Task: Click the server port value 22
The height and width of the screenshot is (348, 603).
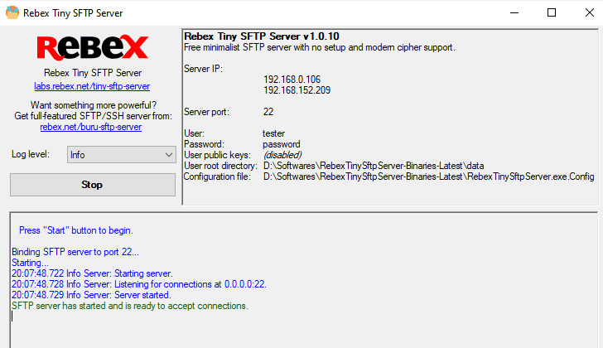Action: tap(268, 112)
